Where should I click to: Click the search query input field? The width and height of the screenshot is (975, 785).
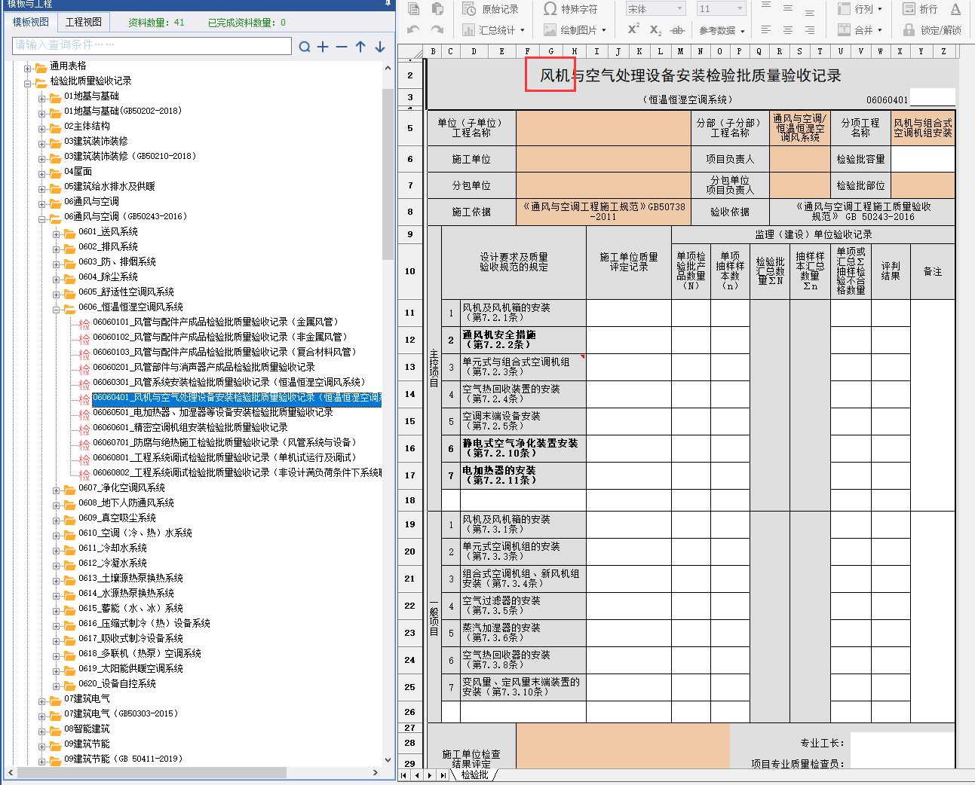[x=152, y=45]
